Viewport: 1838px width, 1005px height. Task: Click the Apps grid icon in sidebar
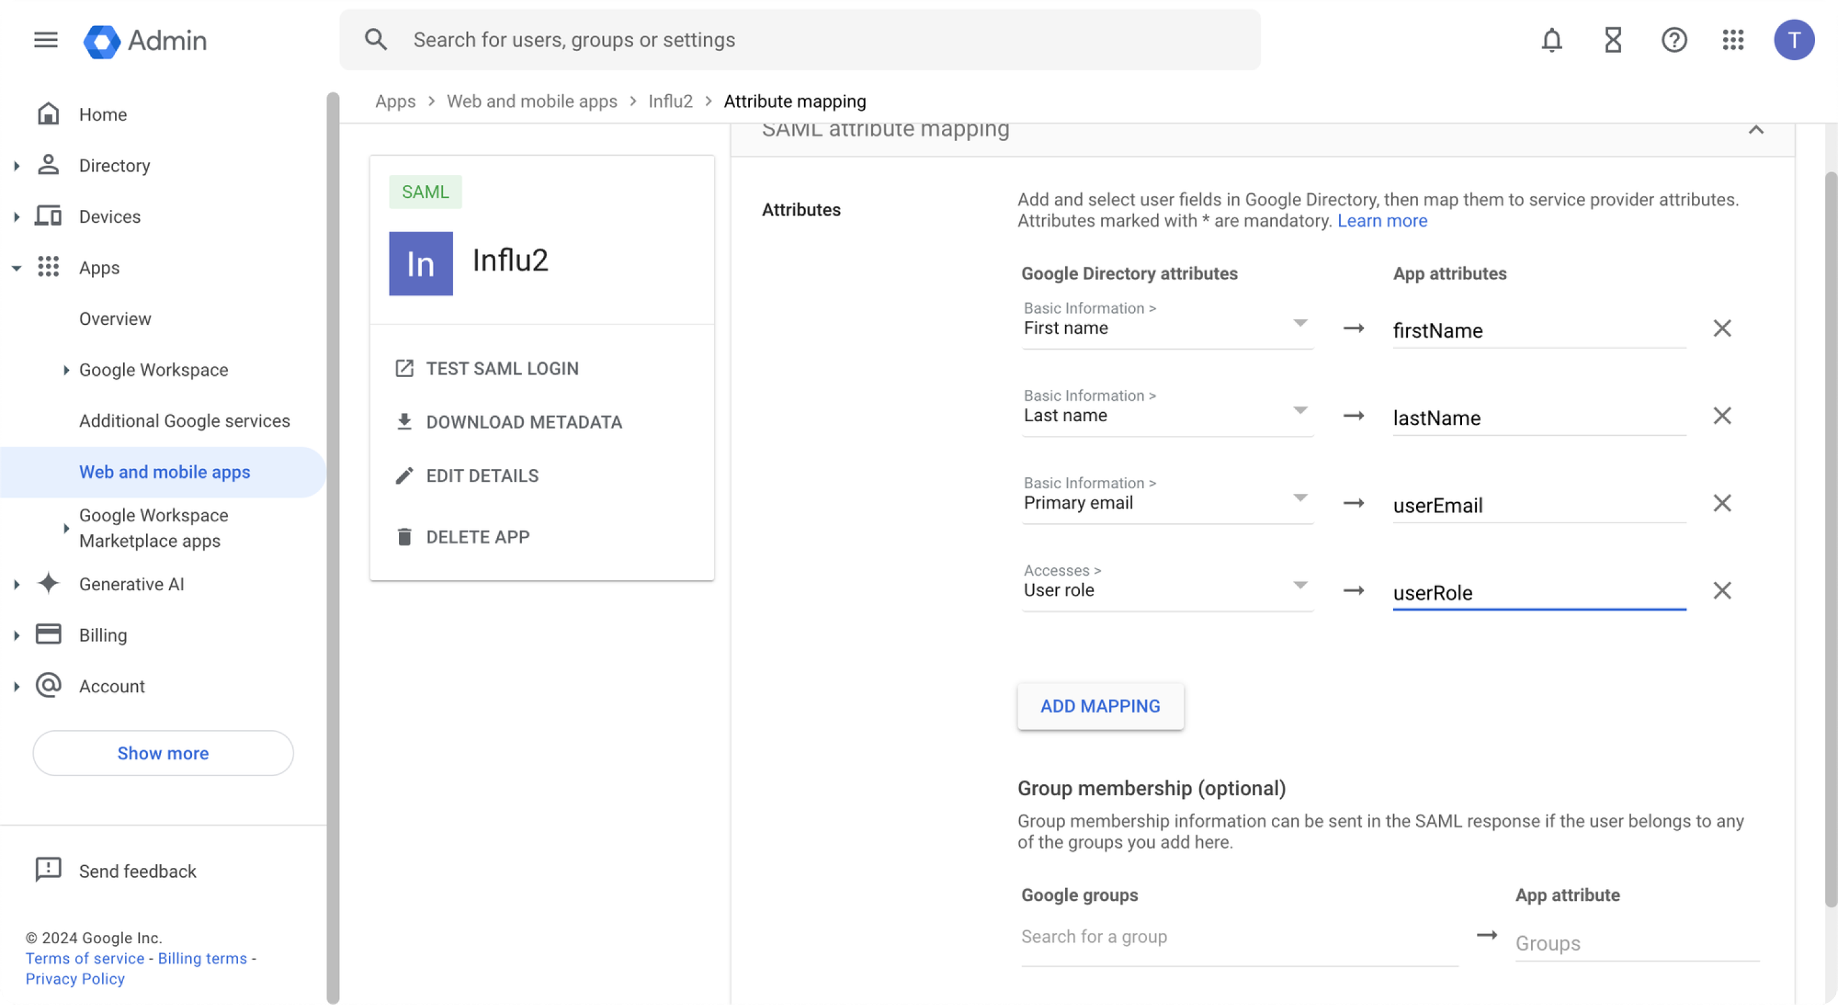[48, 267]
